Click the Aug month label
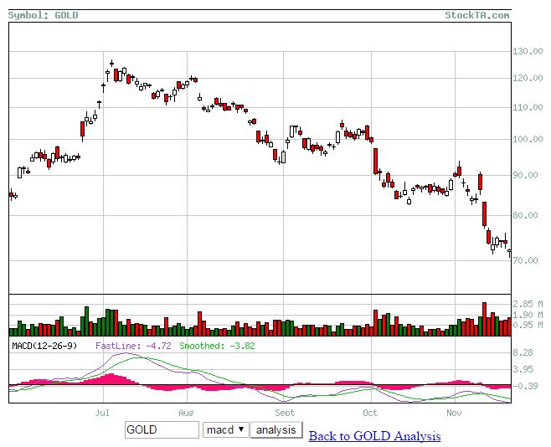551x447 pixels. pyautogui.click(x=186, y=413)
